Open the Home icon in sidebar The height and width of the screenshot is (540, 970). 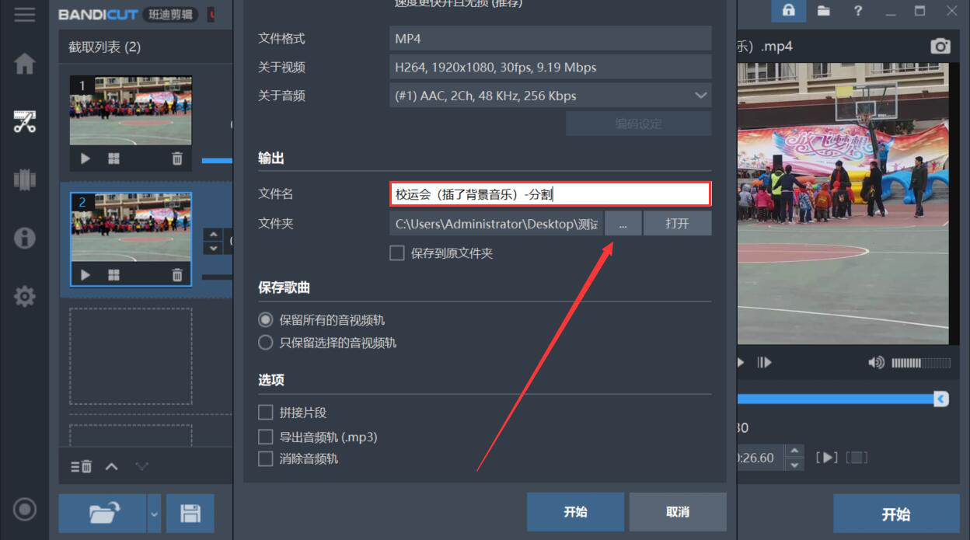[25, 64]
